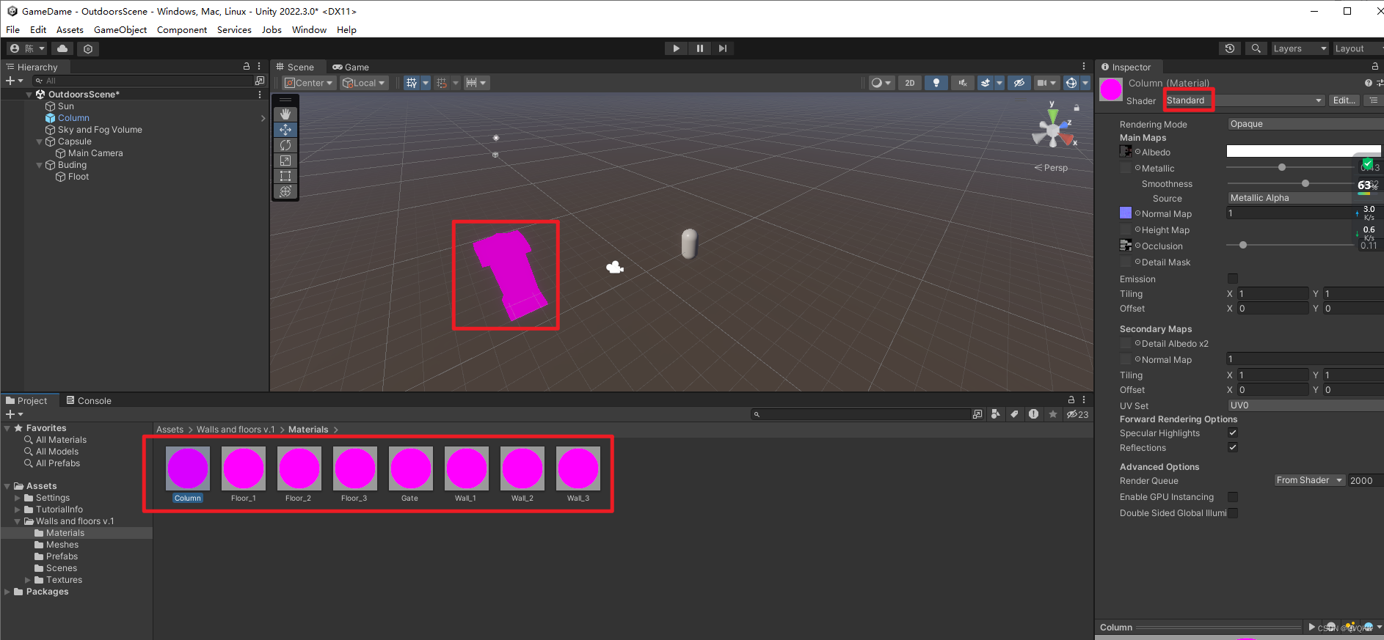1384x640 pixels.
Task: Open Undo History from the top toolbar
Action: [1230, 48]
